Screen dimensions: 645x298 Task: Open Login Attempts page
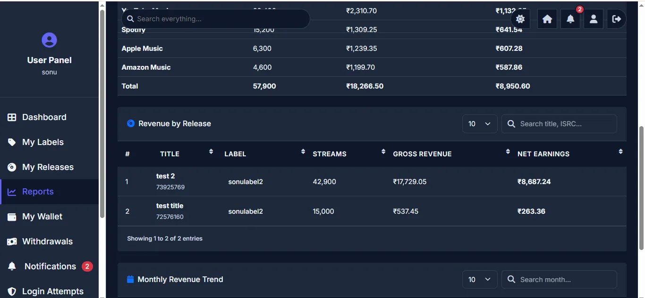[x=49, y=291]
